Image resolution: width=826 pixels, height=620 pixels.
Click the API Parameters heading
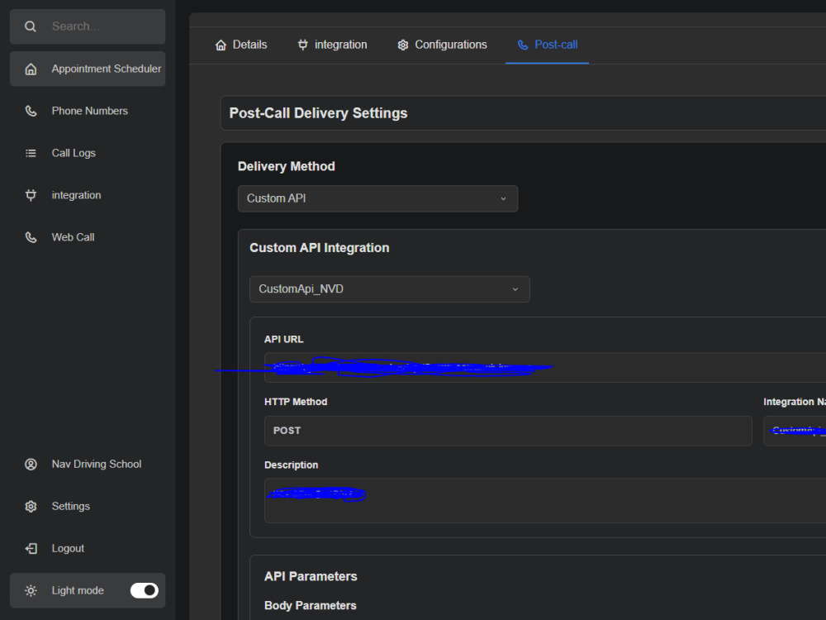[311, 576]
